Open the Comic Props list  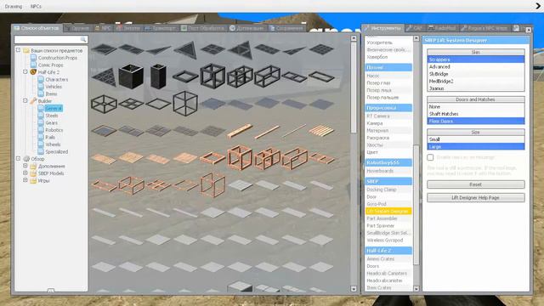point(51,65)
